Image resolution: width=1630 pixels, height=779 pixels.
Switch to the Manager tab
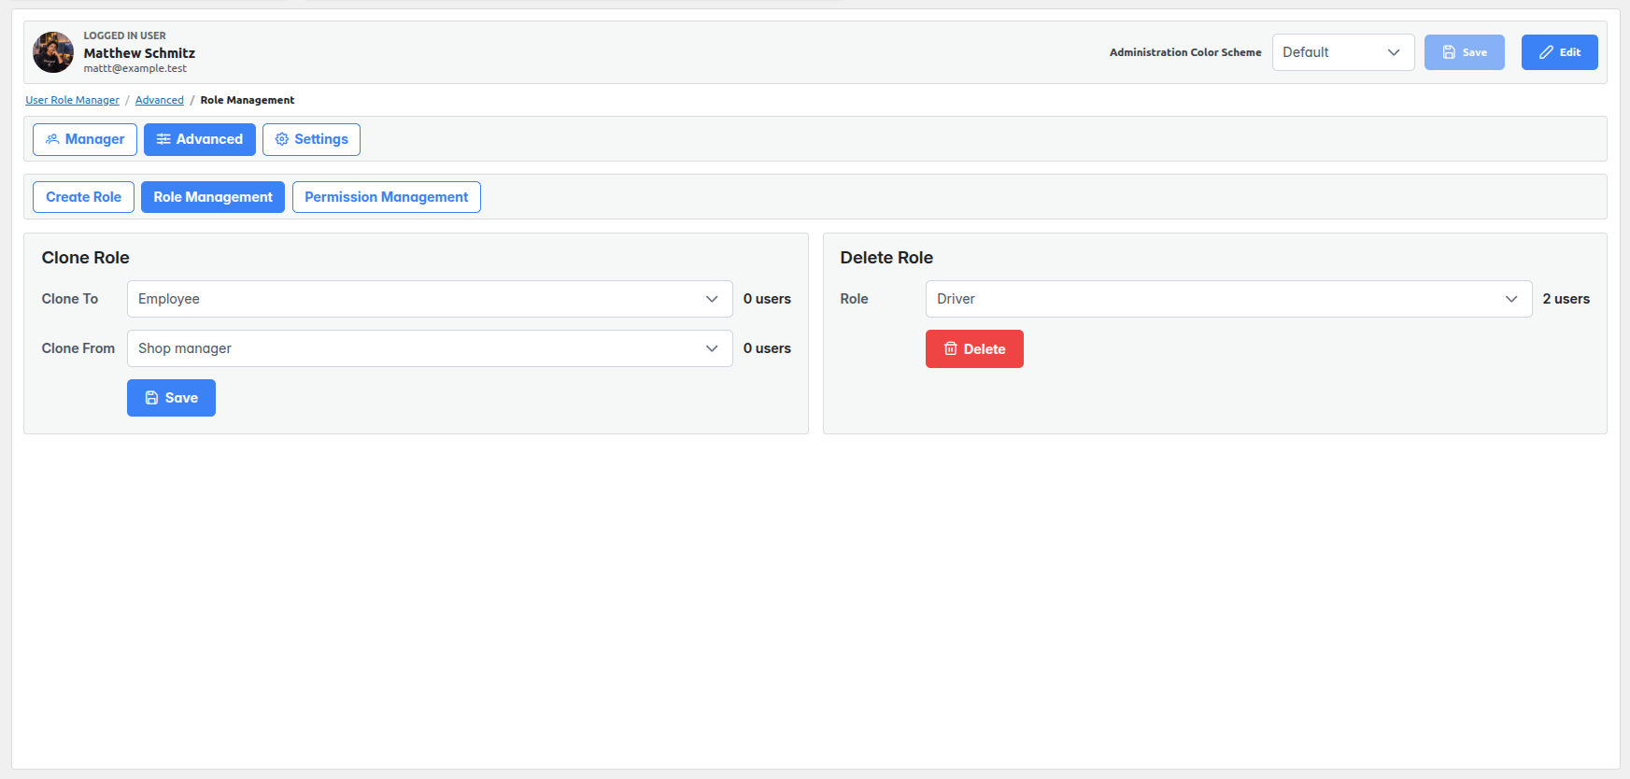(85, 139)
